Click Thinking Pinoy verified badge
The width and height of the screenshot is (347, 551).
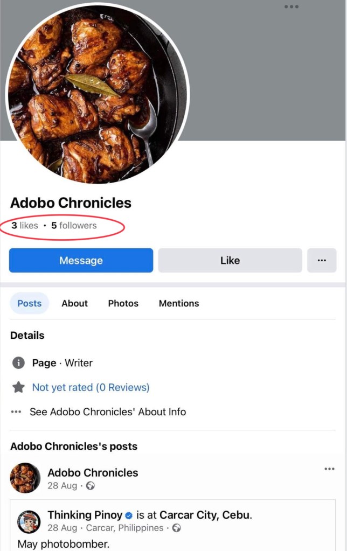129,515
